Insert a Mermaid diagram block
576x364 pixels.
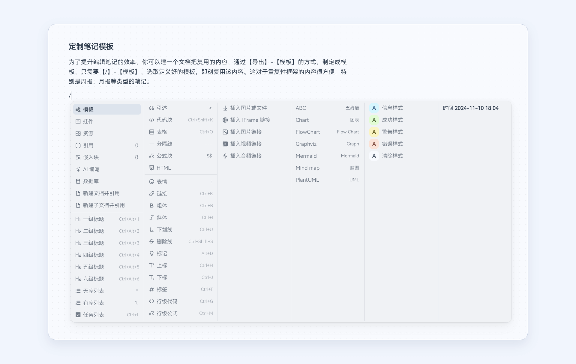pyautogui.click(x=328, y=156)
